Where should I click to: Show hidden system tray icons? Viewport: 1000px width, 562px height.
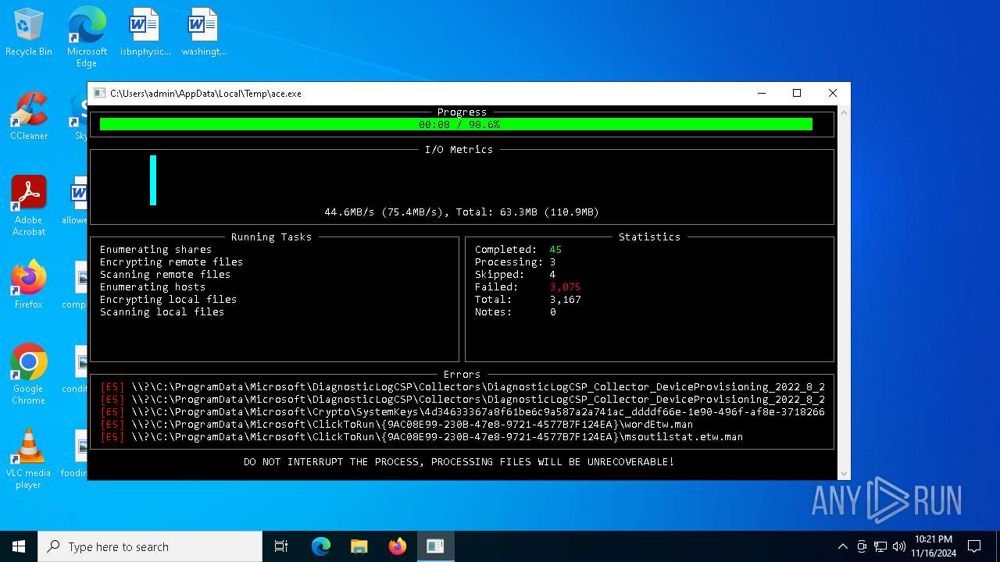pyautogui.click(x=842, y=546)
